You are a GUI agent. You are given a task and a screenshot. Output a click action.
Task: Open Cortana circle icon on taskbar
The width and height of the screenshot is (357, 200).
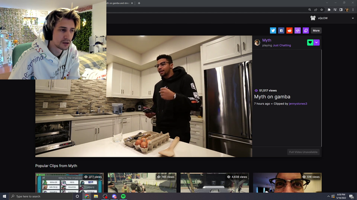click(x=77, y=196)
